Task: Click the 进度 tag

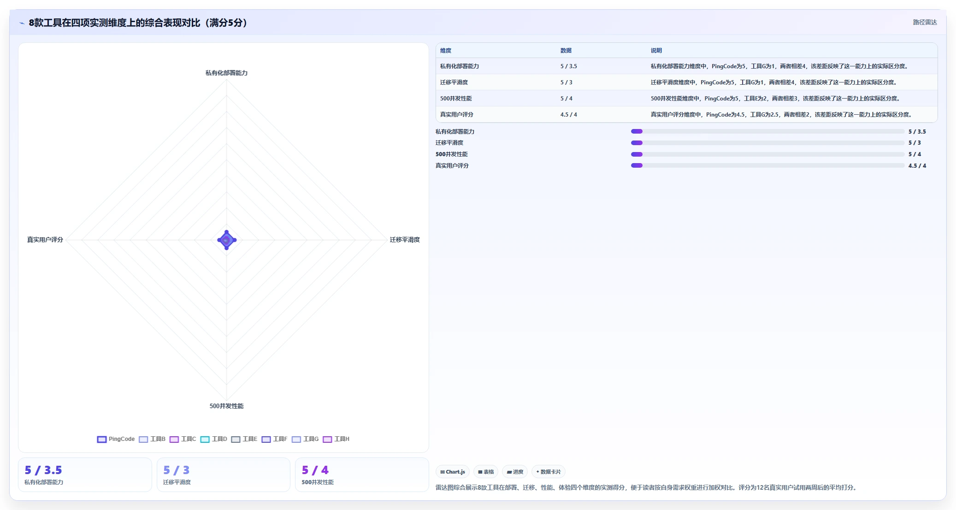Action: pyautogui.click(x=515, y=472)
